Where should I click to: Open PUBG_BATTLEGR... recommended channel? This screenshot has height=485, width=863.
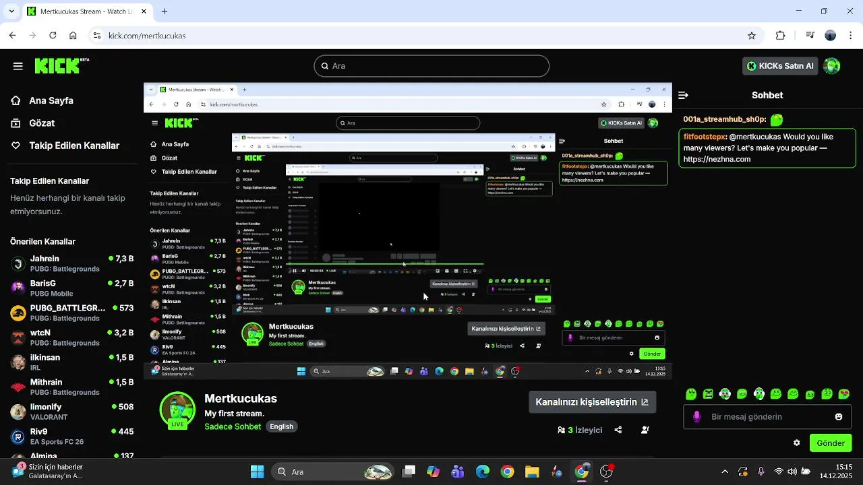(x=71, y=313)
